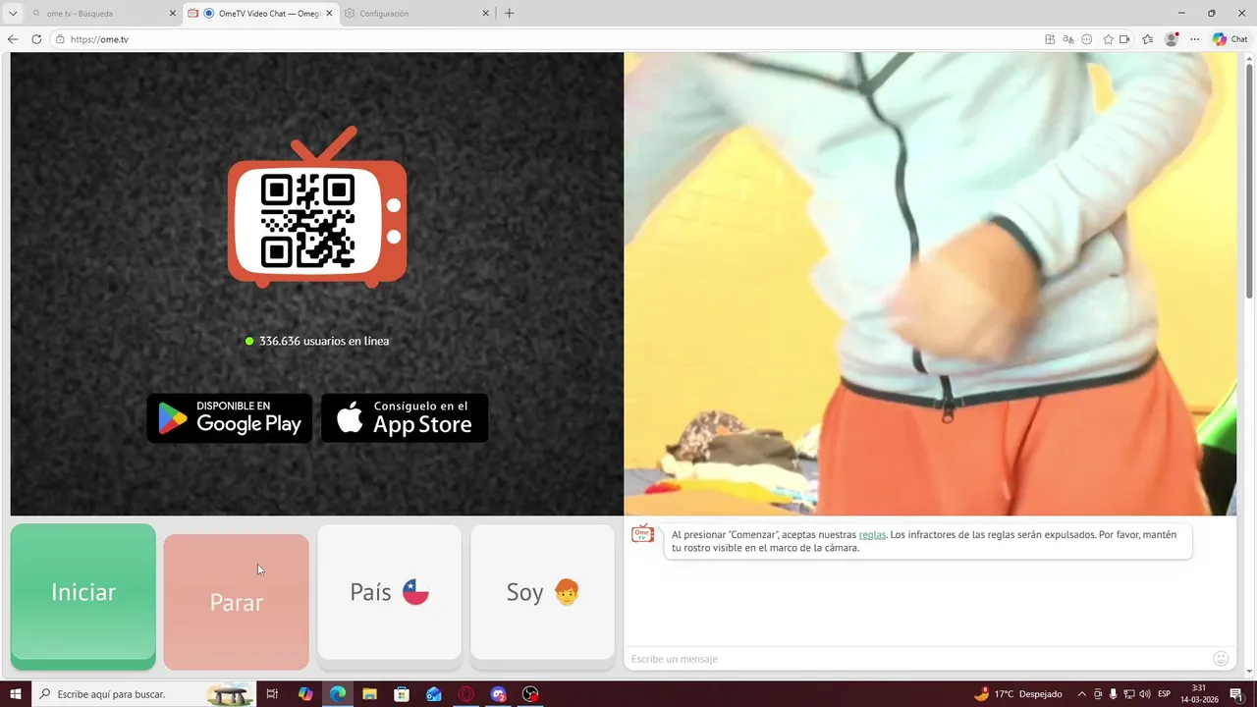Open the Windows Start menu
Image resolution: width=1257 pixels, height=707 pixels.
[x=15, y=694]
